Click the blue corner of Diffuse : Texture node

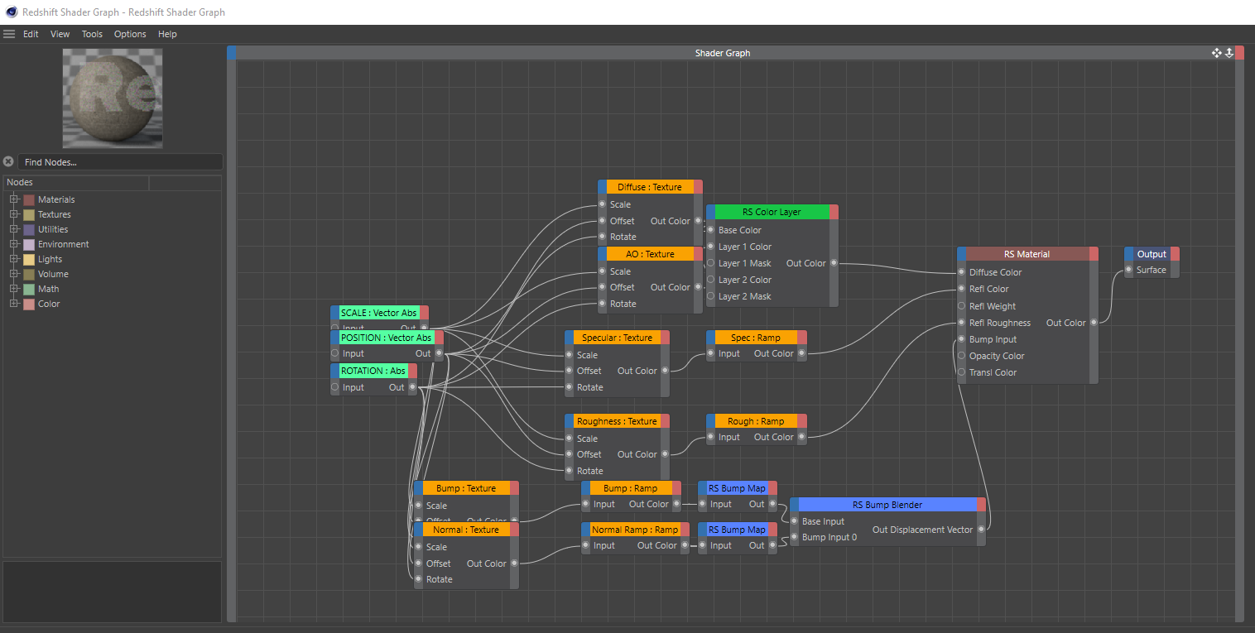(602, 187)
